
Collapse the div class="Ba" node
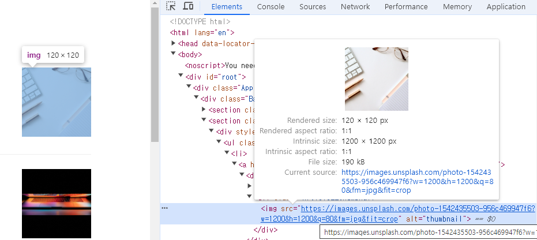click(x=196, y=98)
